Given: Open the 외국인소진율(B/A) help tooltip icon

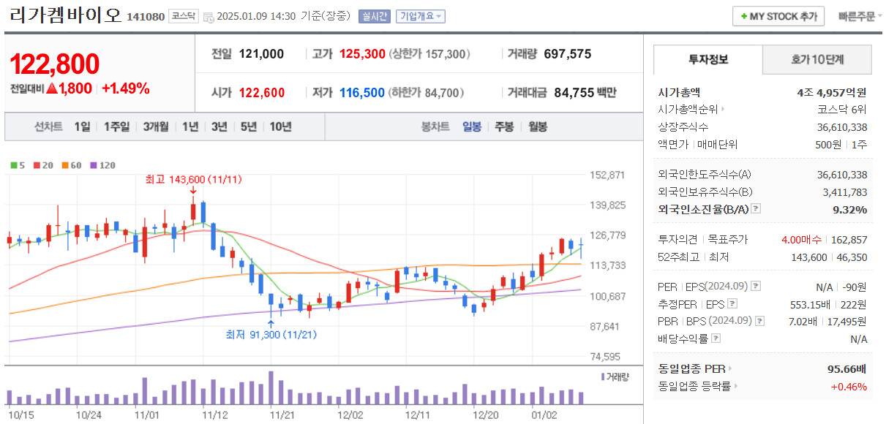Looking at the screenshot, I should coord(756,208).
